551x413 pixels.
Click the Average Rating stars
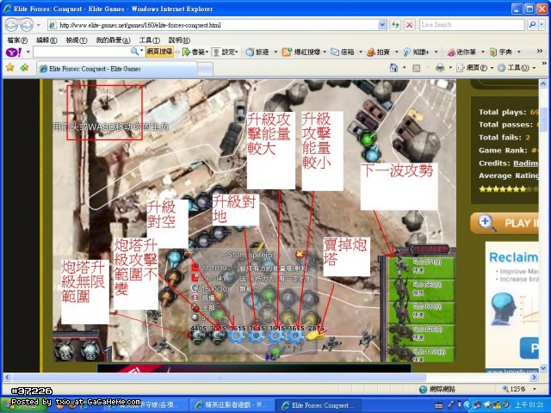point(508,189)
